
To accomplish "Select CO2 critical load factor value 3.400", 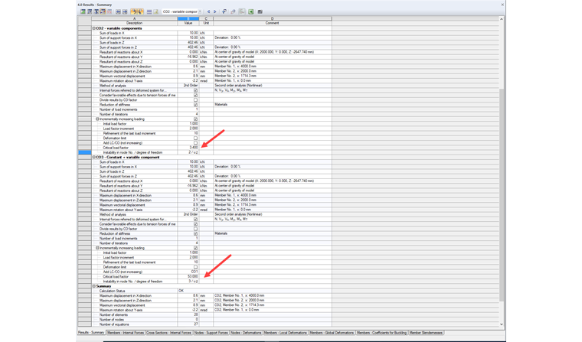I will [188, 148].
